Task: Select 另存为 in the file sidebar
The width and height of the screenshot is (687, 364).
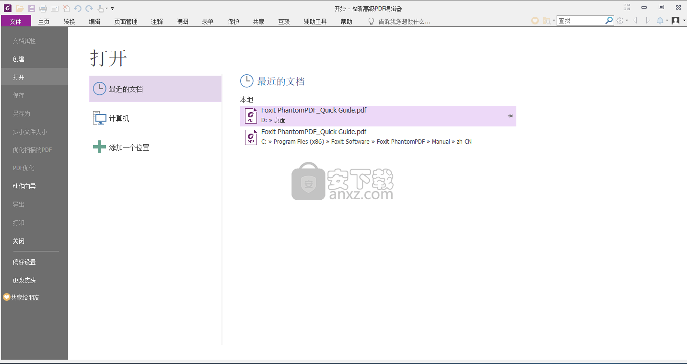Action: [x=35, y=114]
